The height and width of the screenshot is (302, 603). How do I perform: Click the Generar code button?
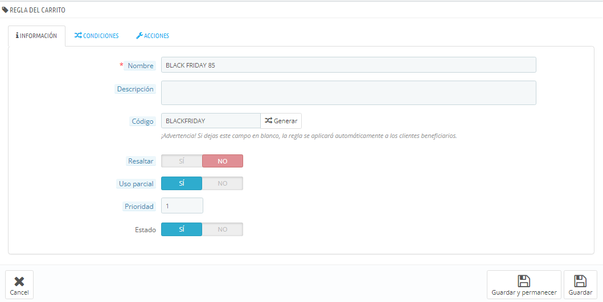coord(281,121)
